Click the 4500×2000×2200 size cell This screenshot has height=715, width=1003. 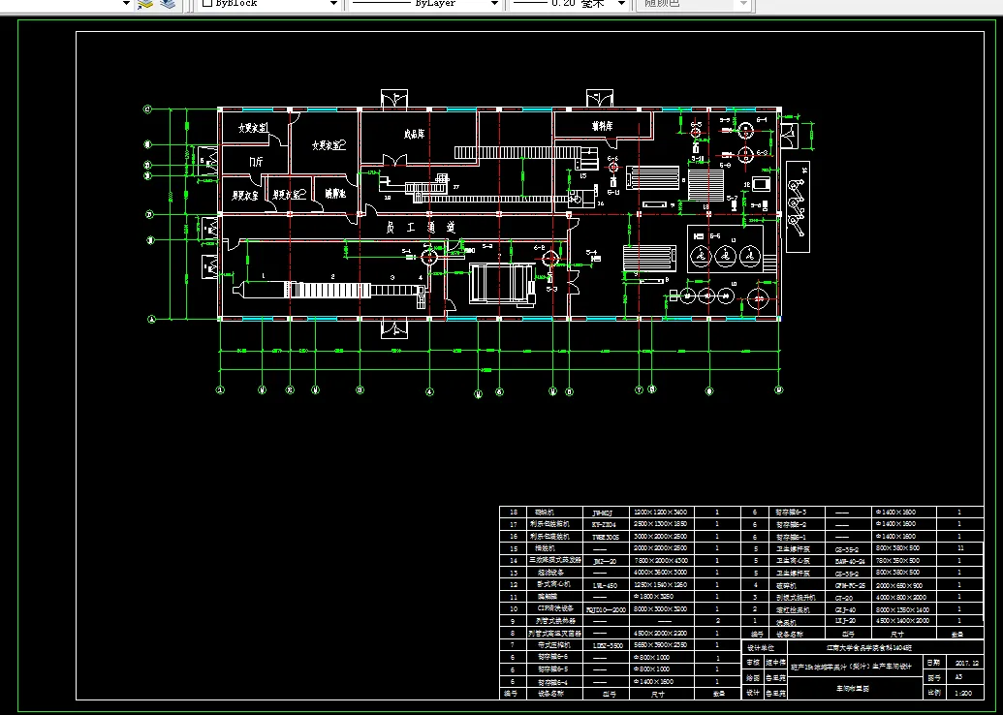[661, 634]
